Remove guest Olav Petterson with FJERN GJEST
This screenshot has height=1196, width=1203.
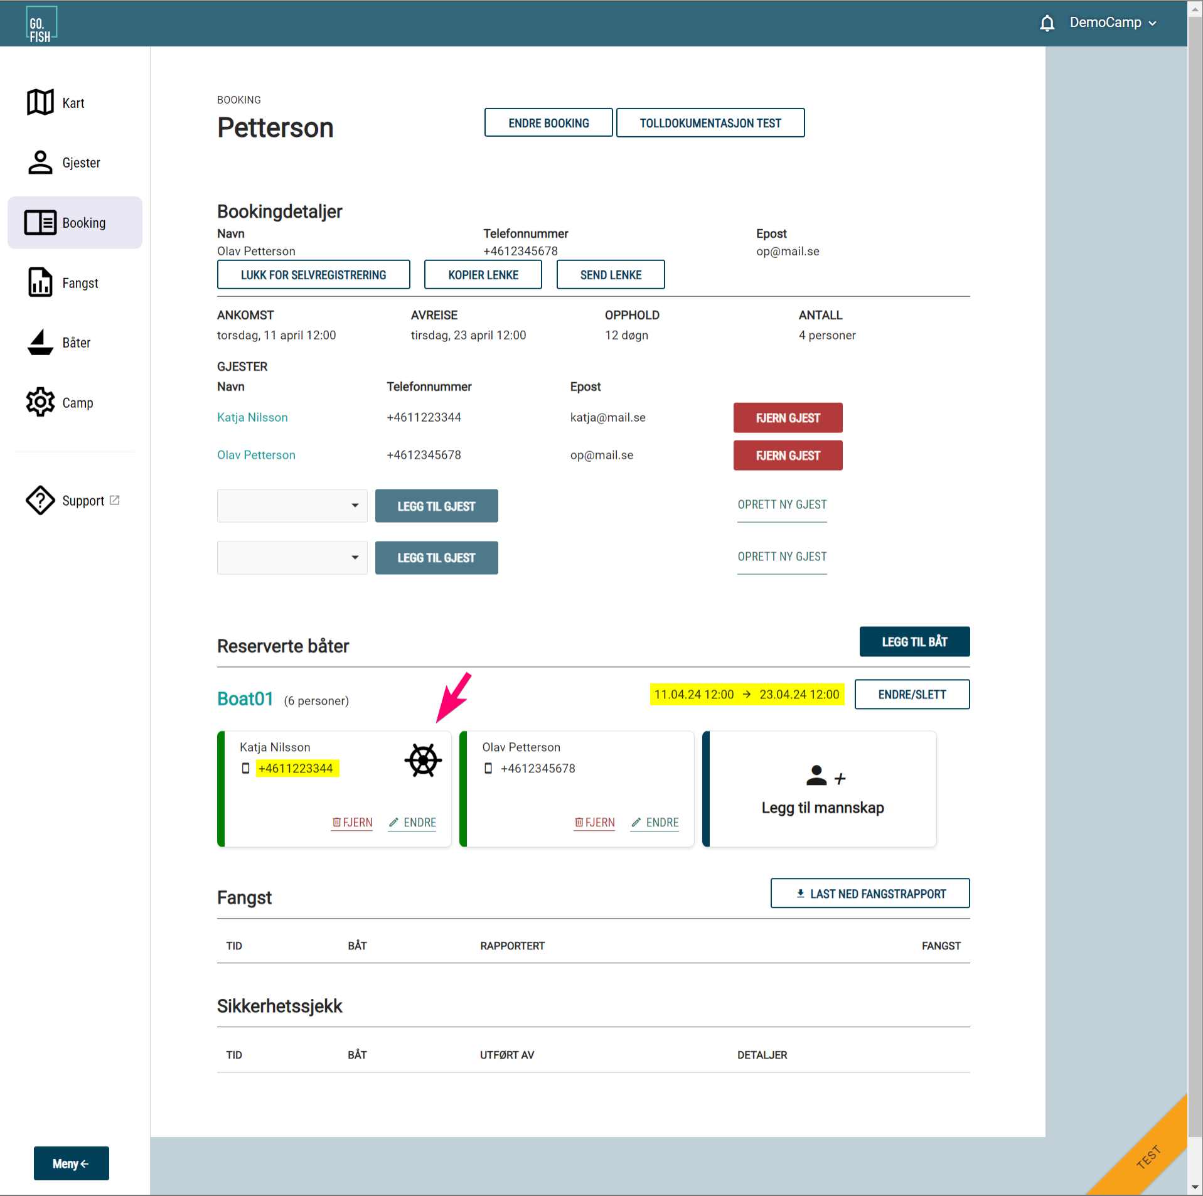pos(788,456)
